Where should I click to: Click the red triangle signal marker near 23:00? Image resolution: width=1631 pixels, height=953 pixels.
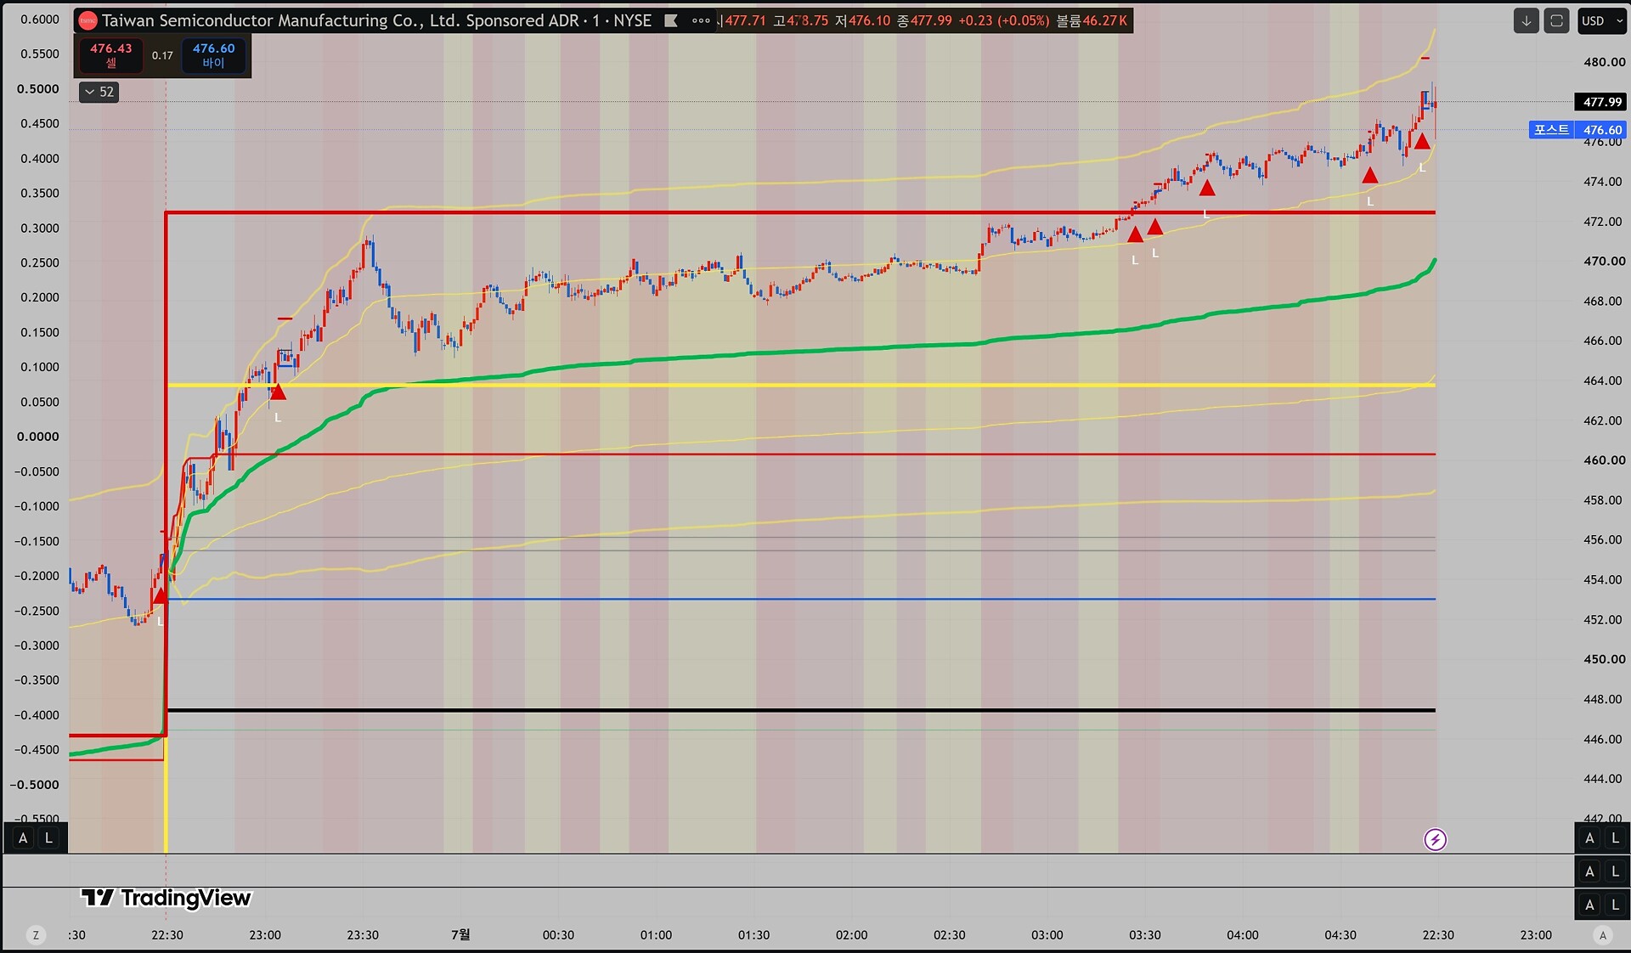[x=278, y=392]
